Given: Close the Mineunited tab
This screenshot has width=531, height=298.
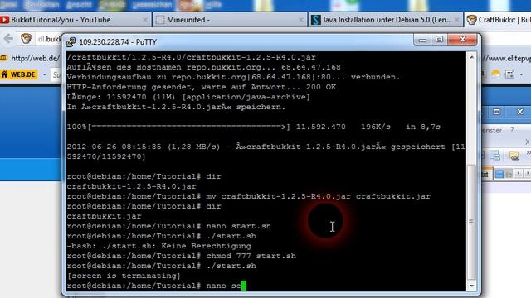Looking at the screenshot, I should (300, 20).
